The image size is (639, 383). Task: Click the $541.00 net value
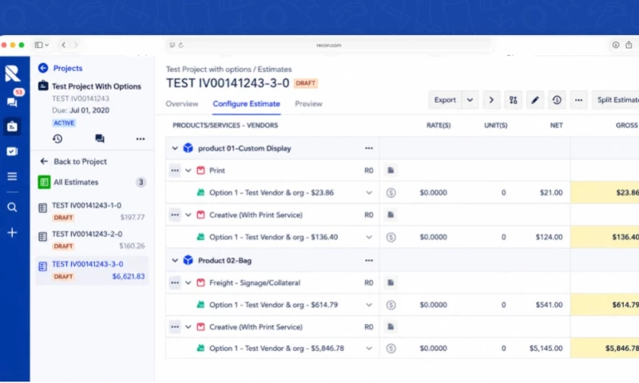click(549, 305)
